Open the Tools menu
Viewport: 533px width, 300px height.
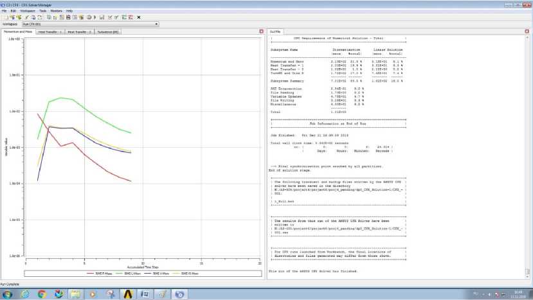[x=42, y=11]
